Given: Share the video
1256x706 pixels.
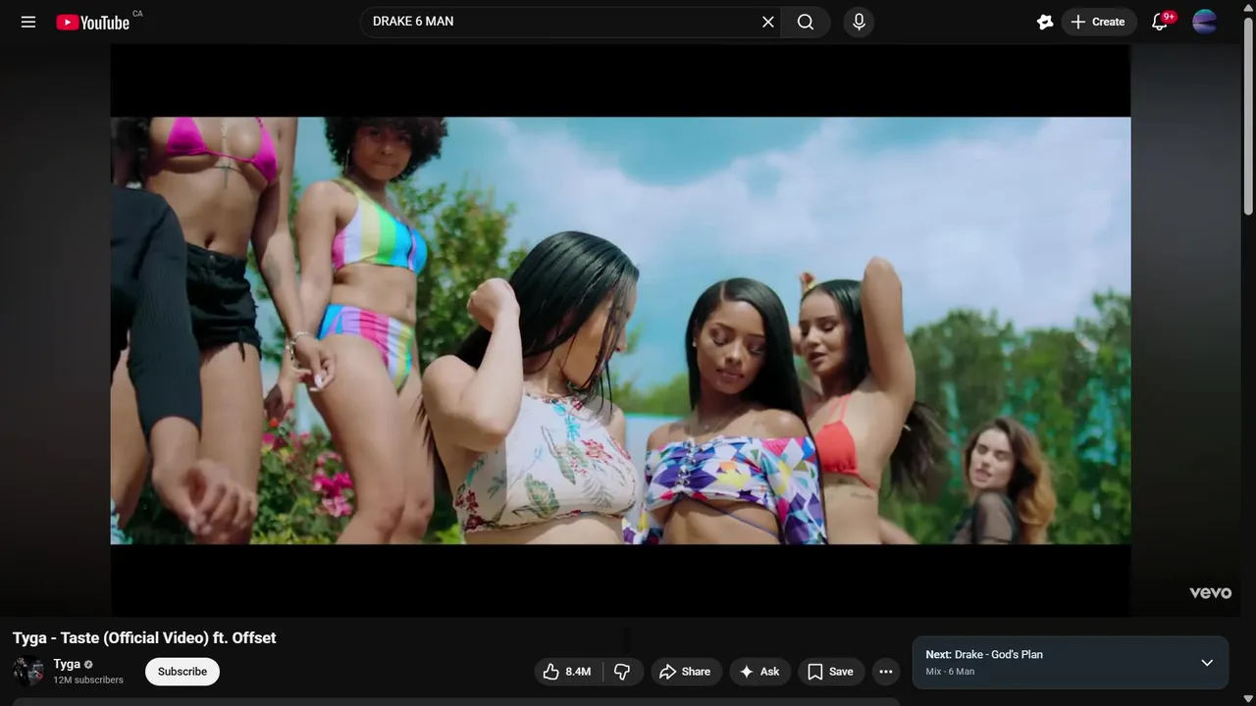Looking at the screenshot, I should (x=685, y=672).
